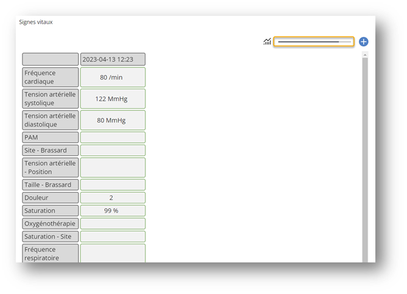Click the 80 MmHg diastolic value
Viewport: 407px width, 294px height.
[x=113, y=120]
